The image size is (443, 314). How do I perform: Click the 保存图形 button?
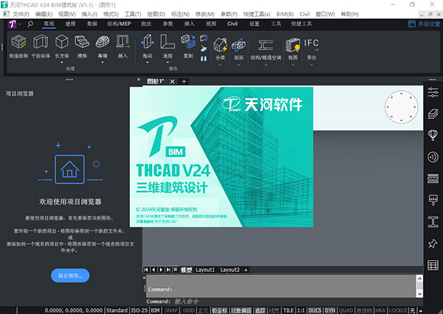(70, 276)
